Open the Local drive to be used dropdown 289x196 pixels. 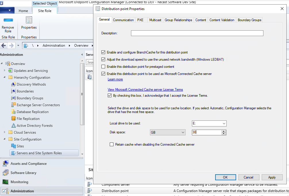pyautogui.click(x=224, y=124)
